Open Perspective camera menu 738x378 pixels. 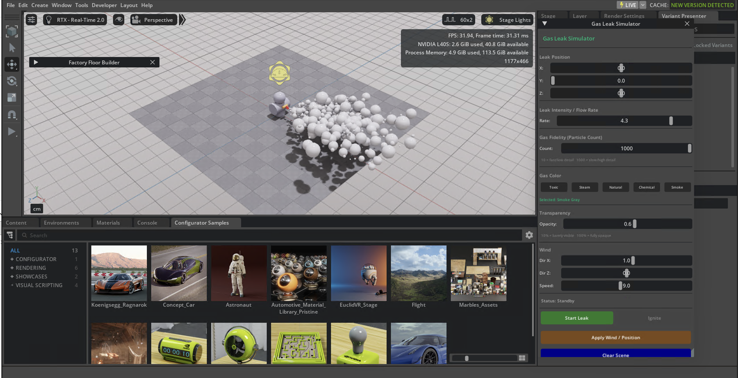click(154, 20)
